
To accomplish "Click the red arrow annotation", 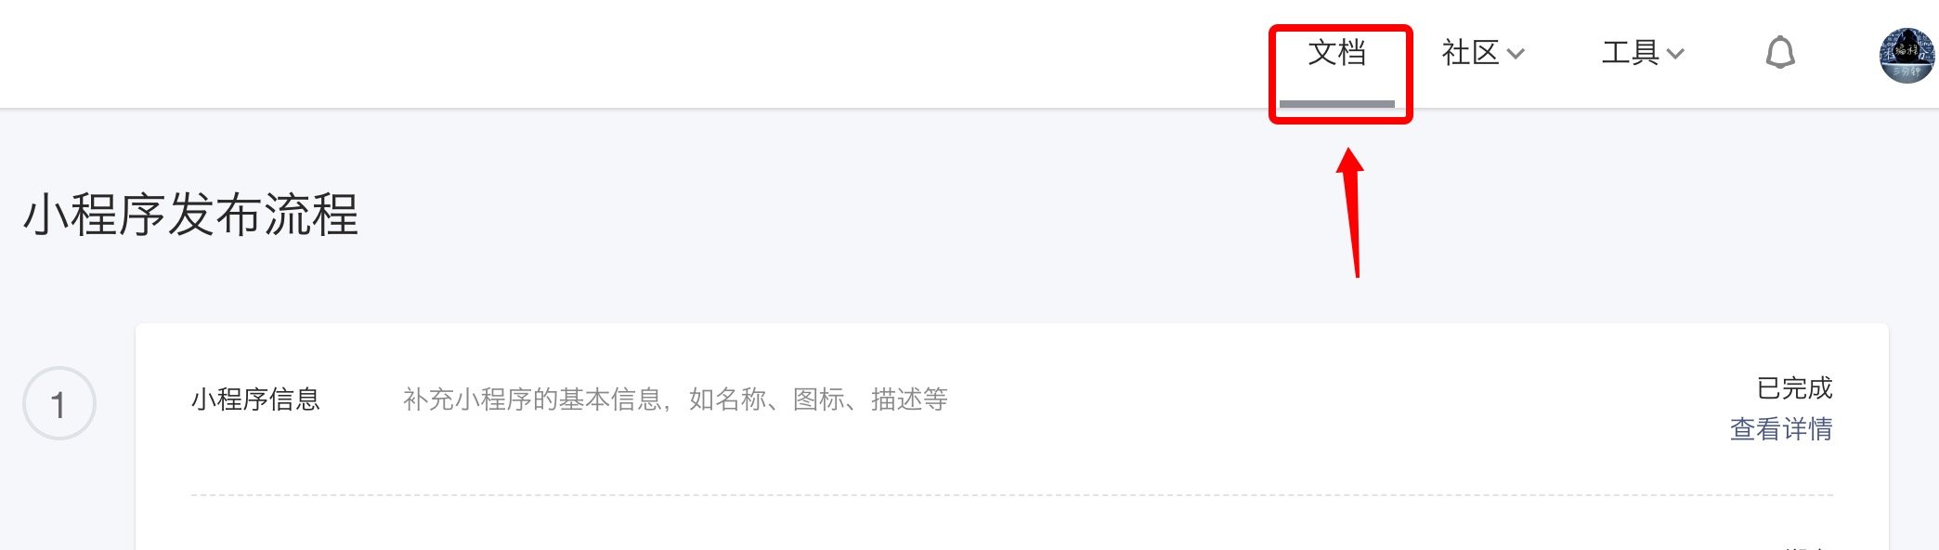I will pyautogui.click(x=1353, y=212).
